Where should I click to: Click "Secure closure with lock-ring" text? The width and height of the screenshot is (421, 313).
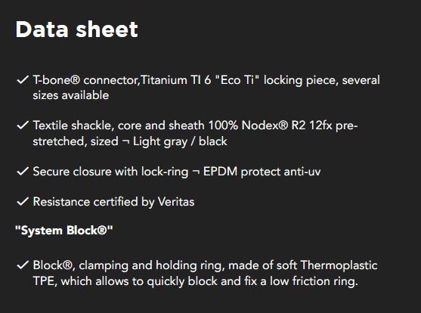(110, 172)
